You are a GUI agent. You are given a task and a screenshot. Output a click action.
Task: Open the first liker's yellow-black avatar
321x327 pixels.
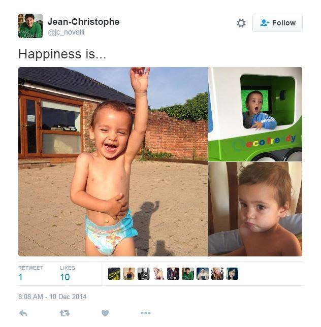[x=114, y=274]
